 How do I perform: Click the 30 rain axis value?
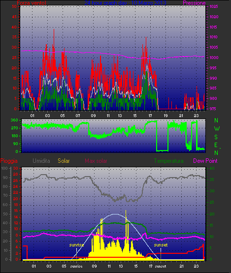coord(16,168)
